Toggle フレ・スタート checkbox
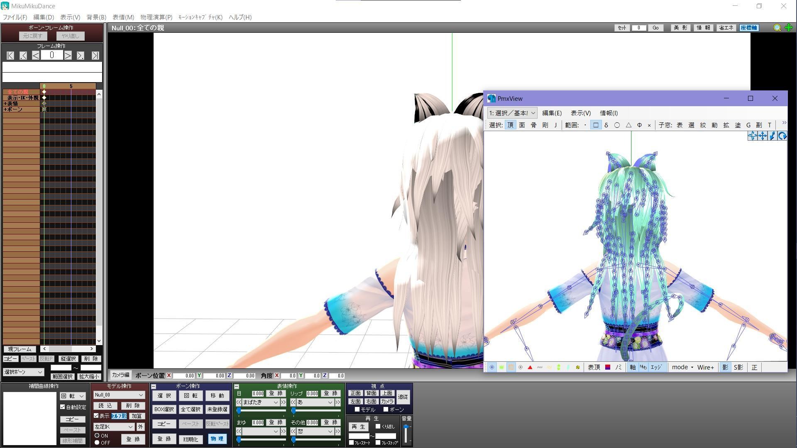This screenshot has height=448, width=797. 351,443
